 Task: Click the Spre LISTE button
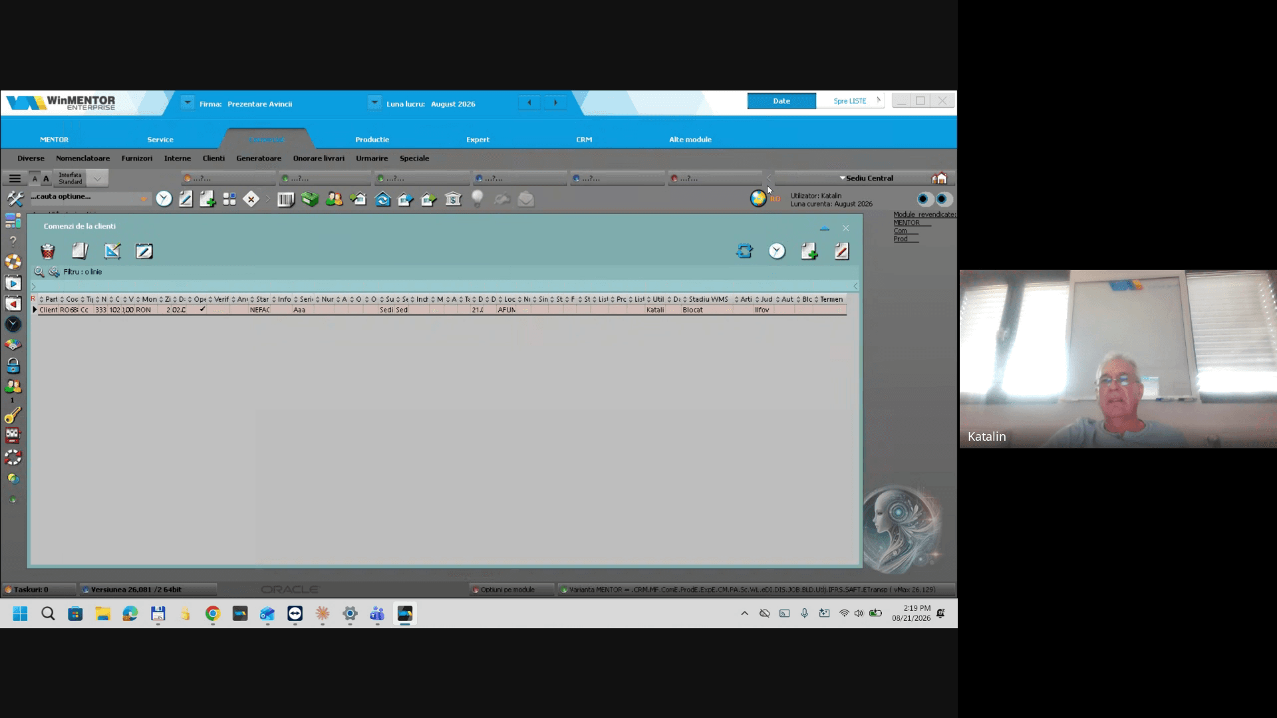pyautogui.click(x=850, y=101)
